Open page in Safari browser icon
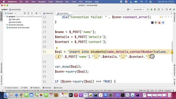 (163, 23)
